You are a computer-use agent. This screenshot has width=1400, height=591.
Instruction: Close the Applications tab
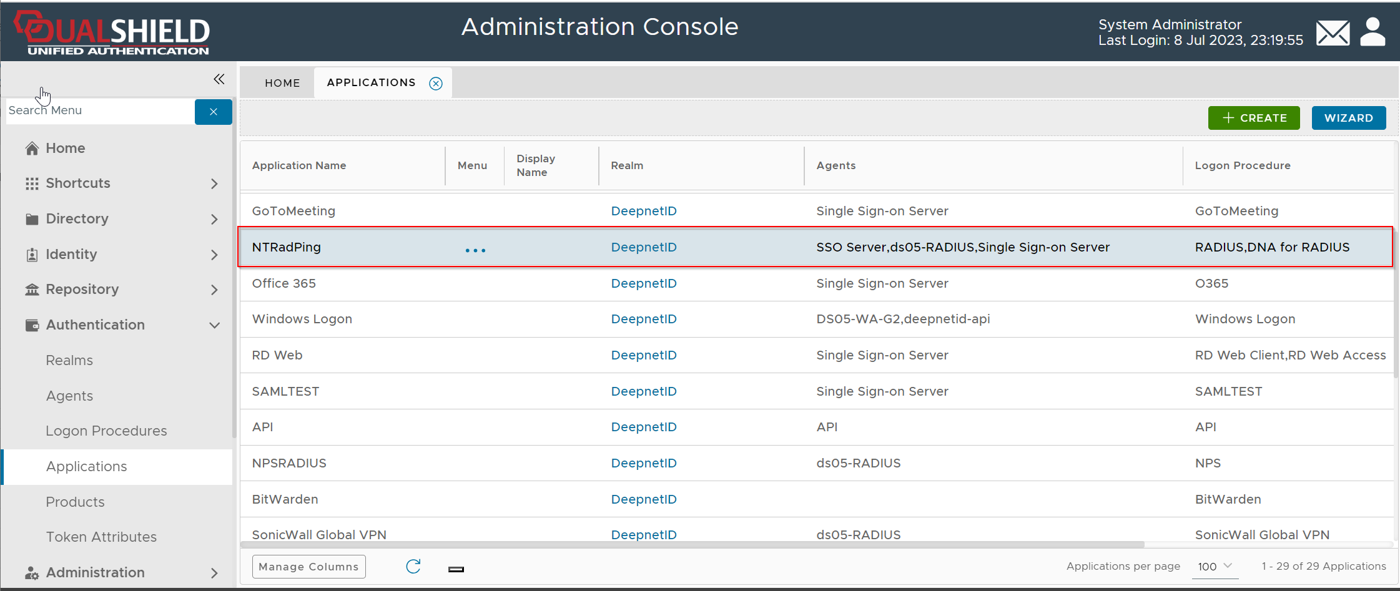436,84
